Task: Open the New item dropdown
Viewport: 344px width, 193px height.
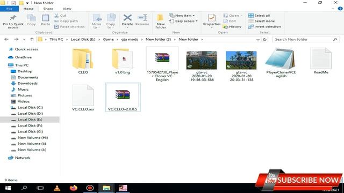Action: 182,16
